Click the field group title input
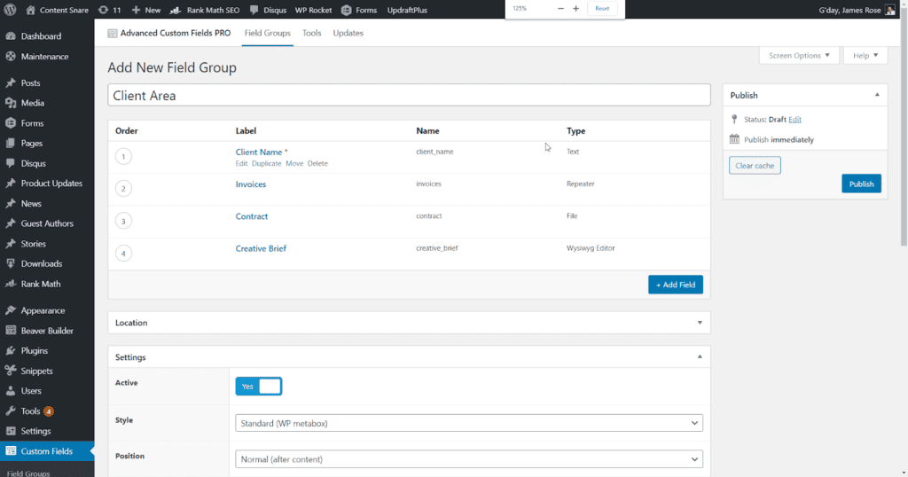Viewport: 908px width, 477px height. (409, 95)
